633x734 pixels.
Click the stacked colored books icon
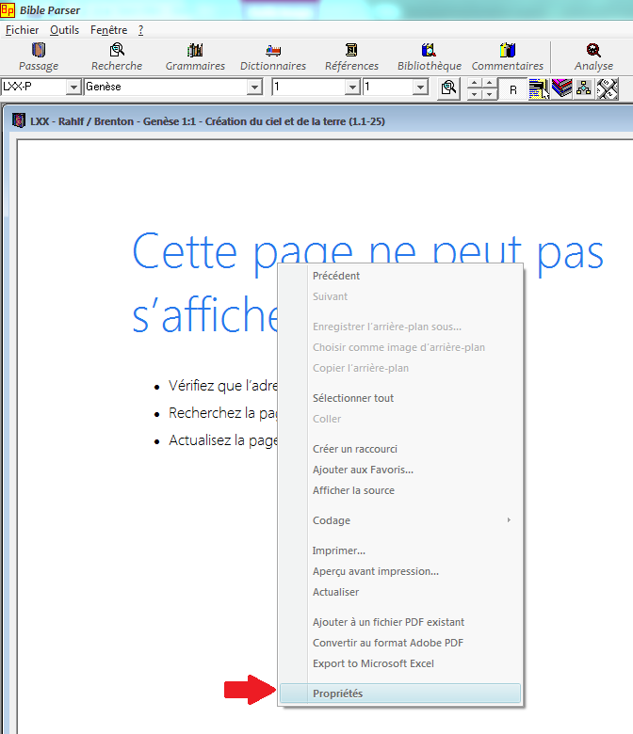561,88
